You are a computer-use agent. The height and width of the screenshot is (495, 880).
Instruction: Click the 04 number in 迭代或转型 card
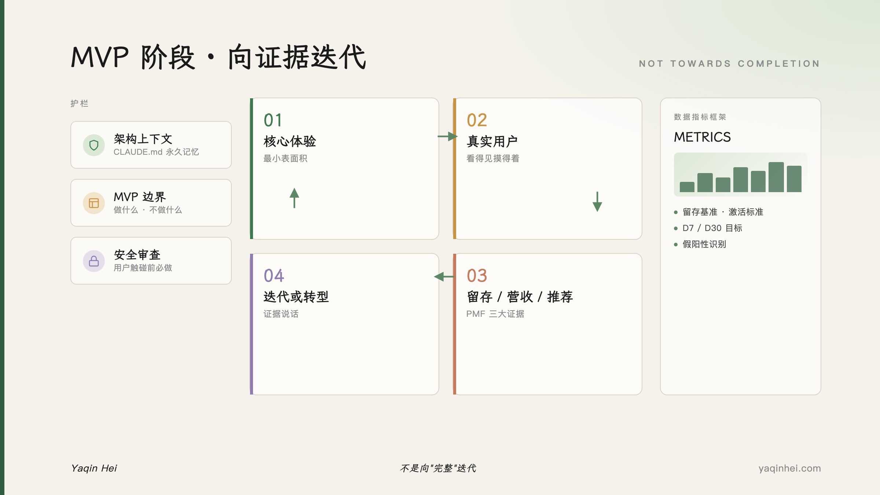(x=274, y=276)
